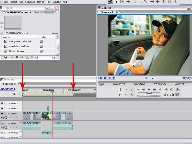Image resolution: width=192 pixels, height=144 pixels.
Task: Hide the Video 3 track
Action: [2, 103]
